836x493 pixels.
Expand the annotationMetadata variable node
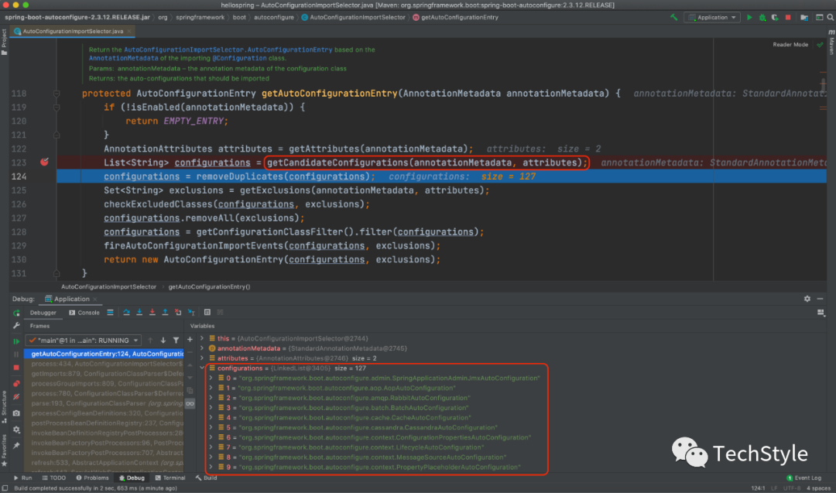[x=202, y=349]
